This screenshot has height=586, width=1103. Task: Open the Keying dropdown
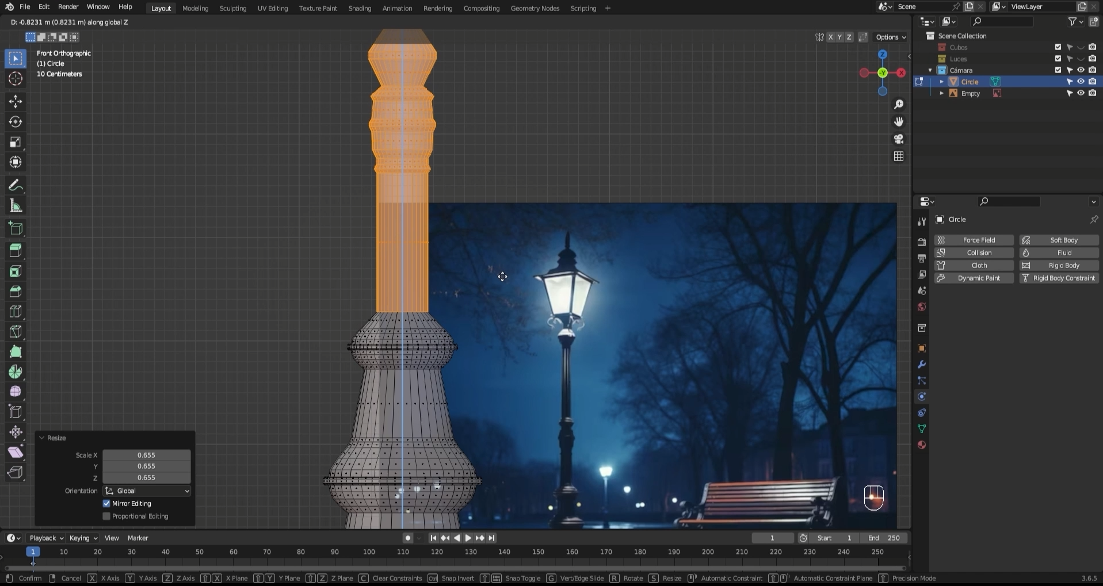83,538
